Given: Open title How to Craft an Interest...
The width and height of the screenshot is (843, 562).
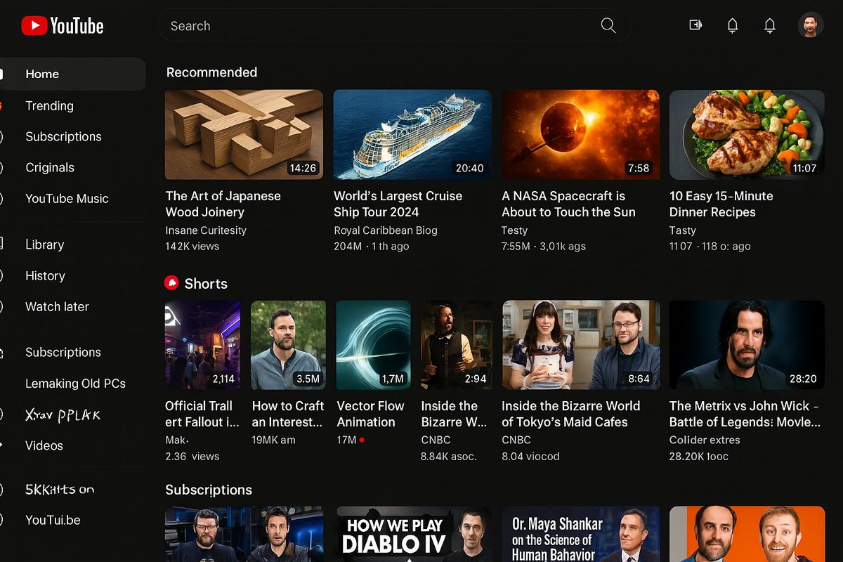Looking at the screenshot, I should [x=288, y=414].
